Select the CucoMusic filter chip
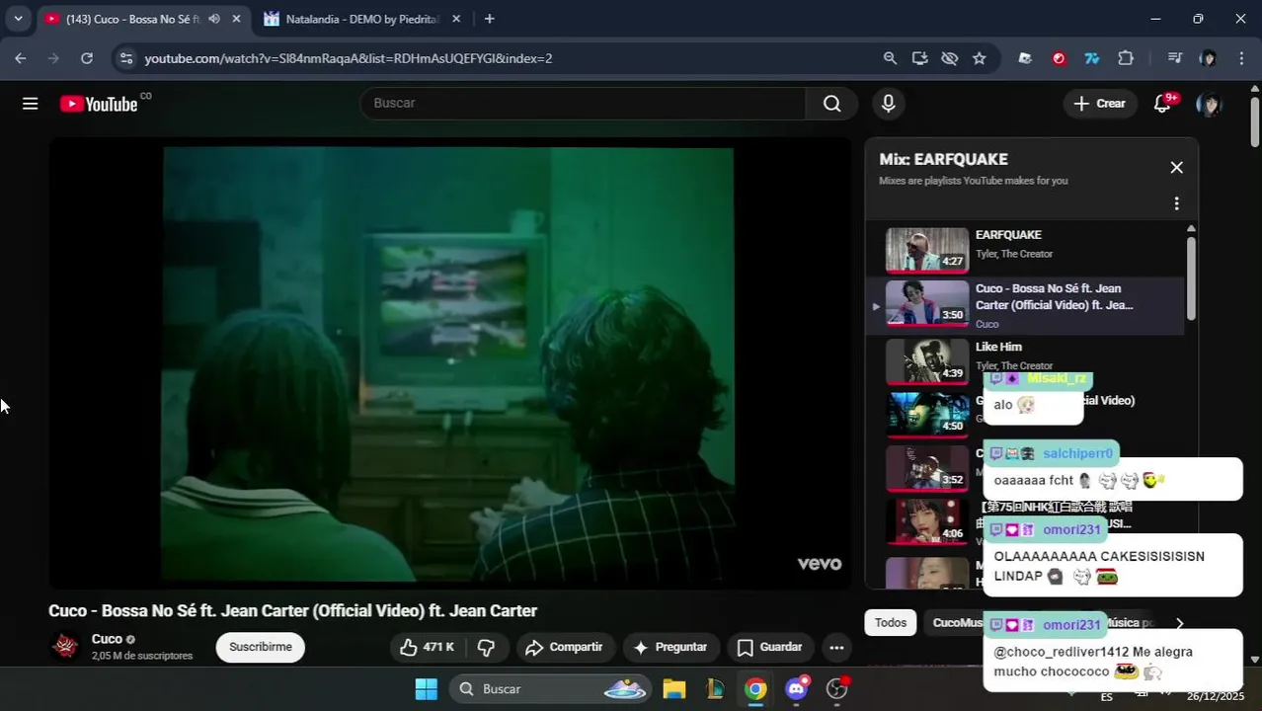The height and width of the screenshot is (711, 1262). coord(956,623)
